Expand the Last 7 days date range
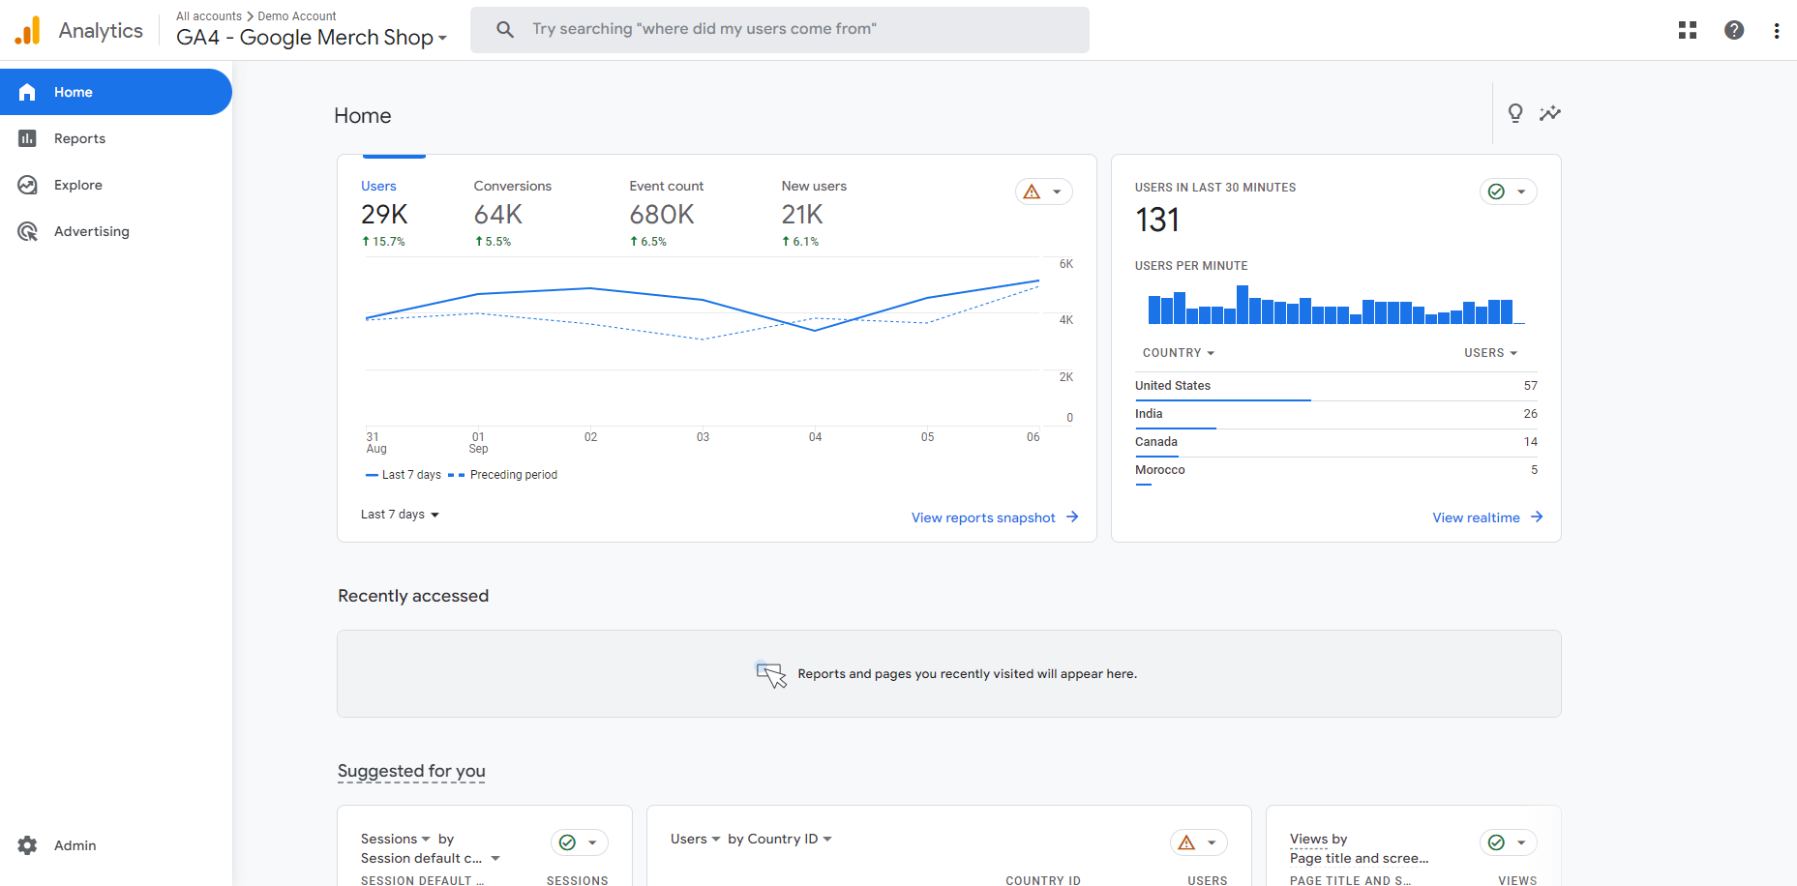The height and width of the screenshot is (886, 1797). pos(400,515)
